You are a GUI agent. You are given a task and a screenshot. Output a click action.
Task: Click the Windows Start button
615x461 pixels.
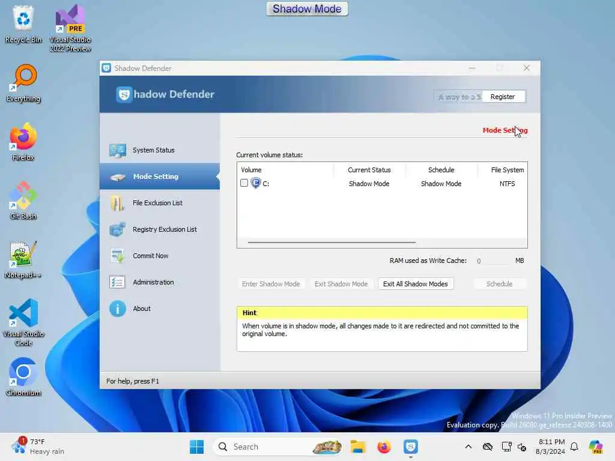pos(196,447)
